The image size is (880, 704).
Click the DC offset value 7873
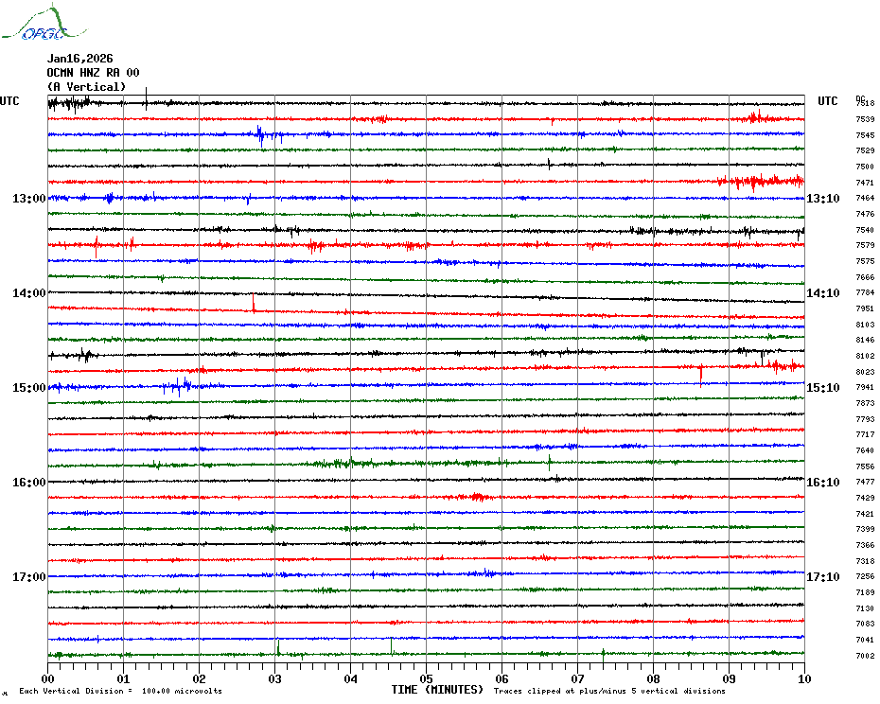coord(865,404)
